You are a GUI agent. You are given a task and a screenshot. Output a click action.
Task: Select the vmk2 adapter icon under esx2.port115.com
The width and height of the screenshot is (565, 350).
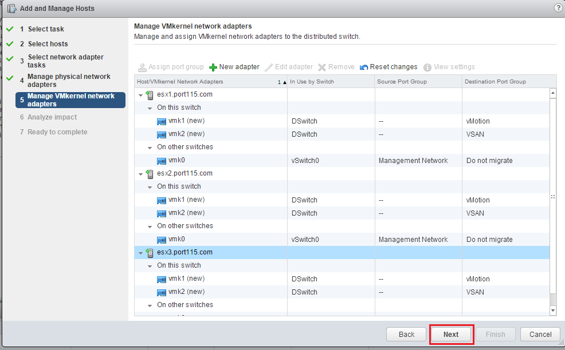coord(162,213)
